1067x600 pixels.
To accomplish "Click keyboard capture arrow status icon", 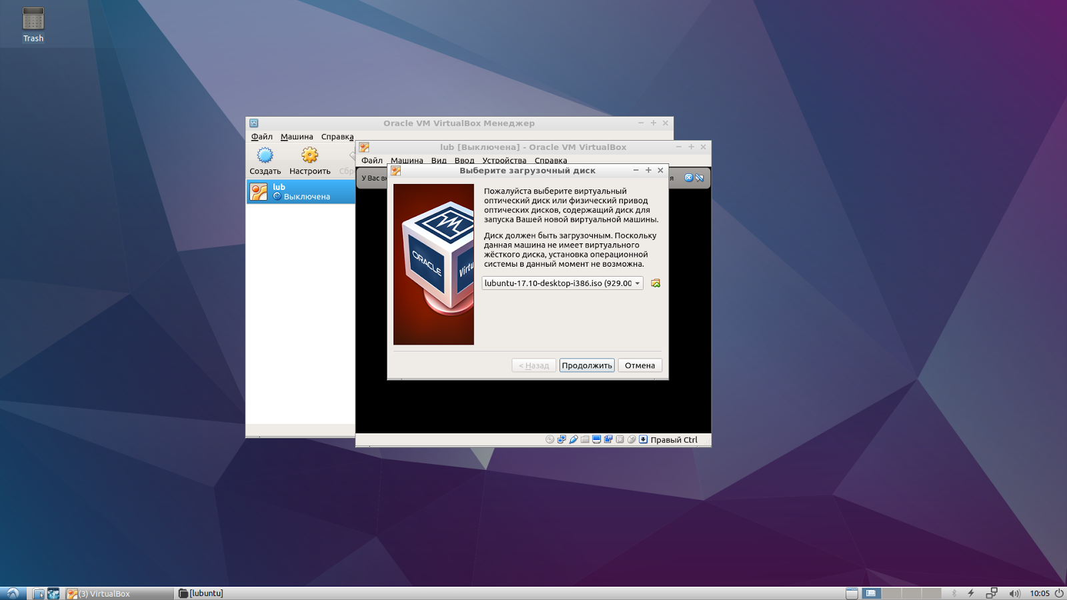I will [644, 439].
